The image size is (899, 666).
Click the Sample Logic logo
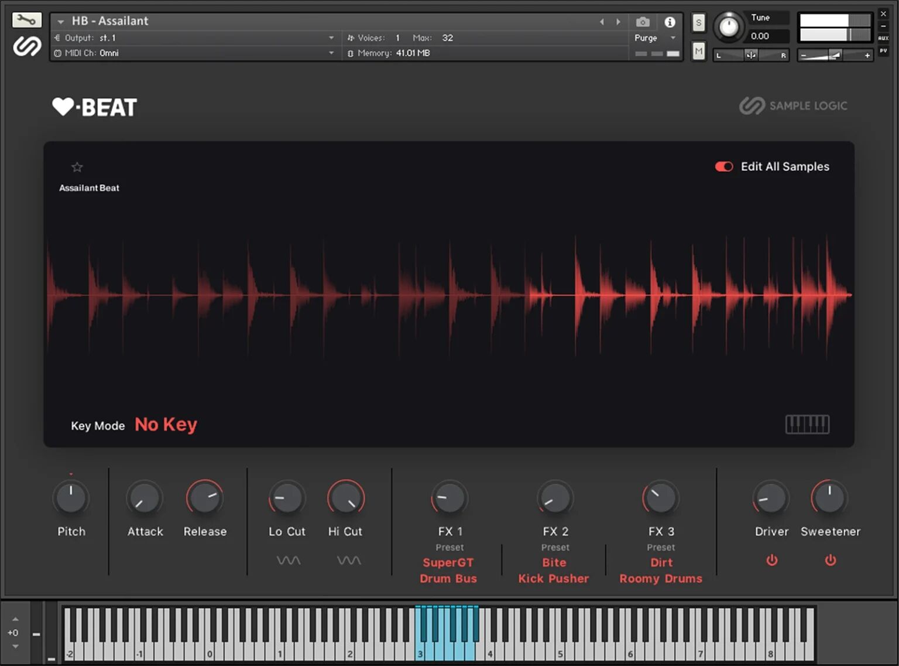(793, 105)
